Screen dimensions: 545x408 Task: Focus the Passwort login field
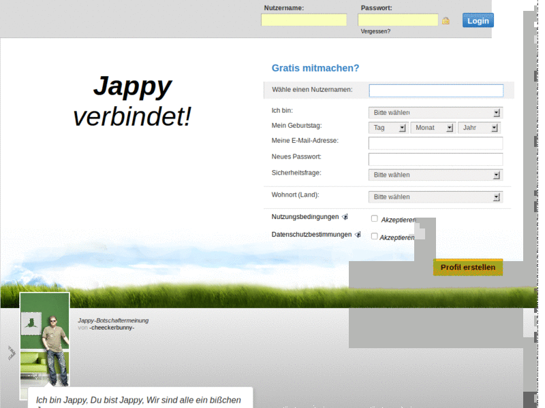398,20
